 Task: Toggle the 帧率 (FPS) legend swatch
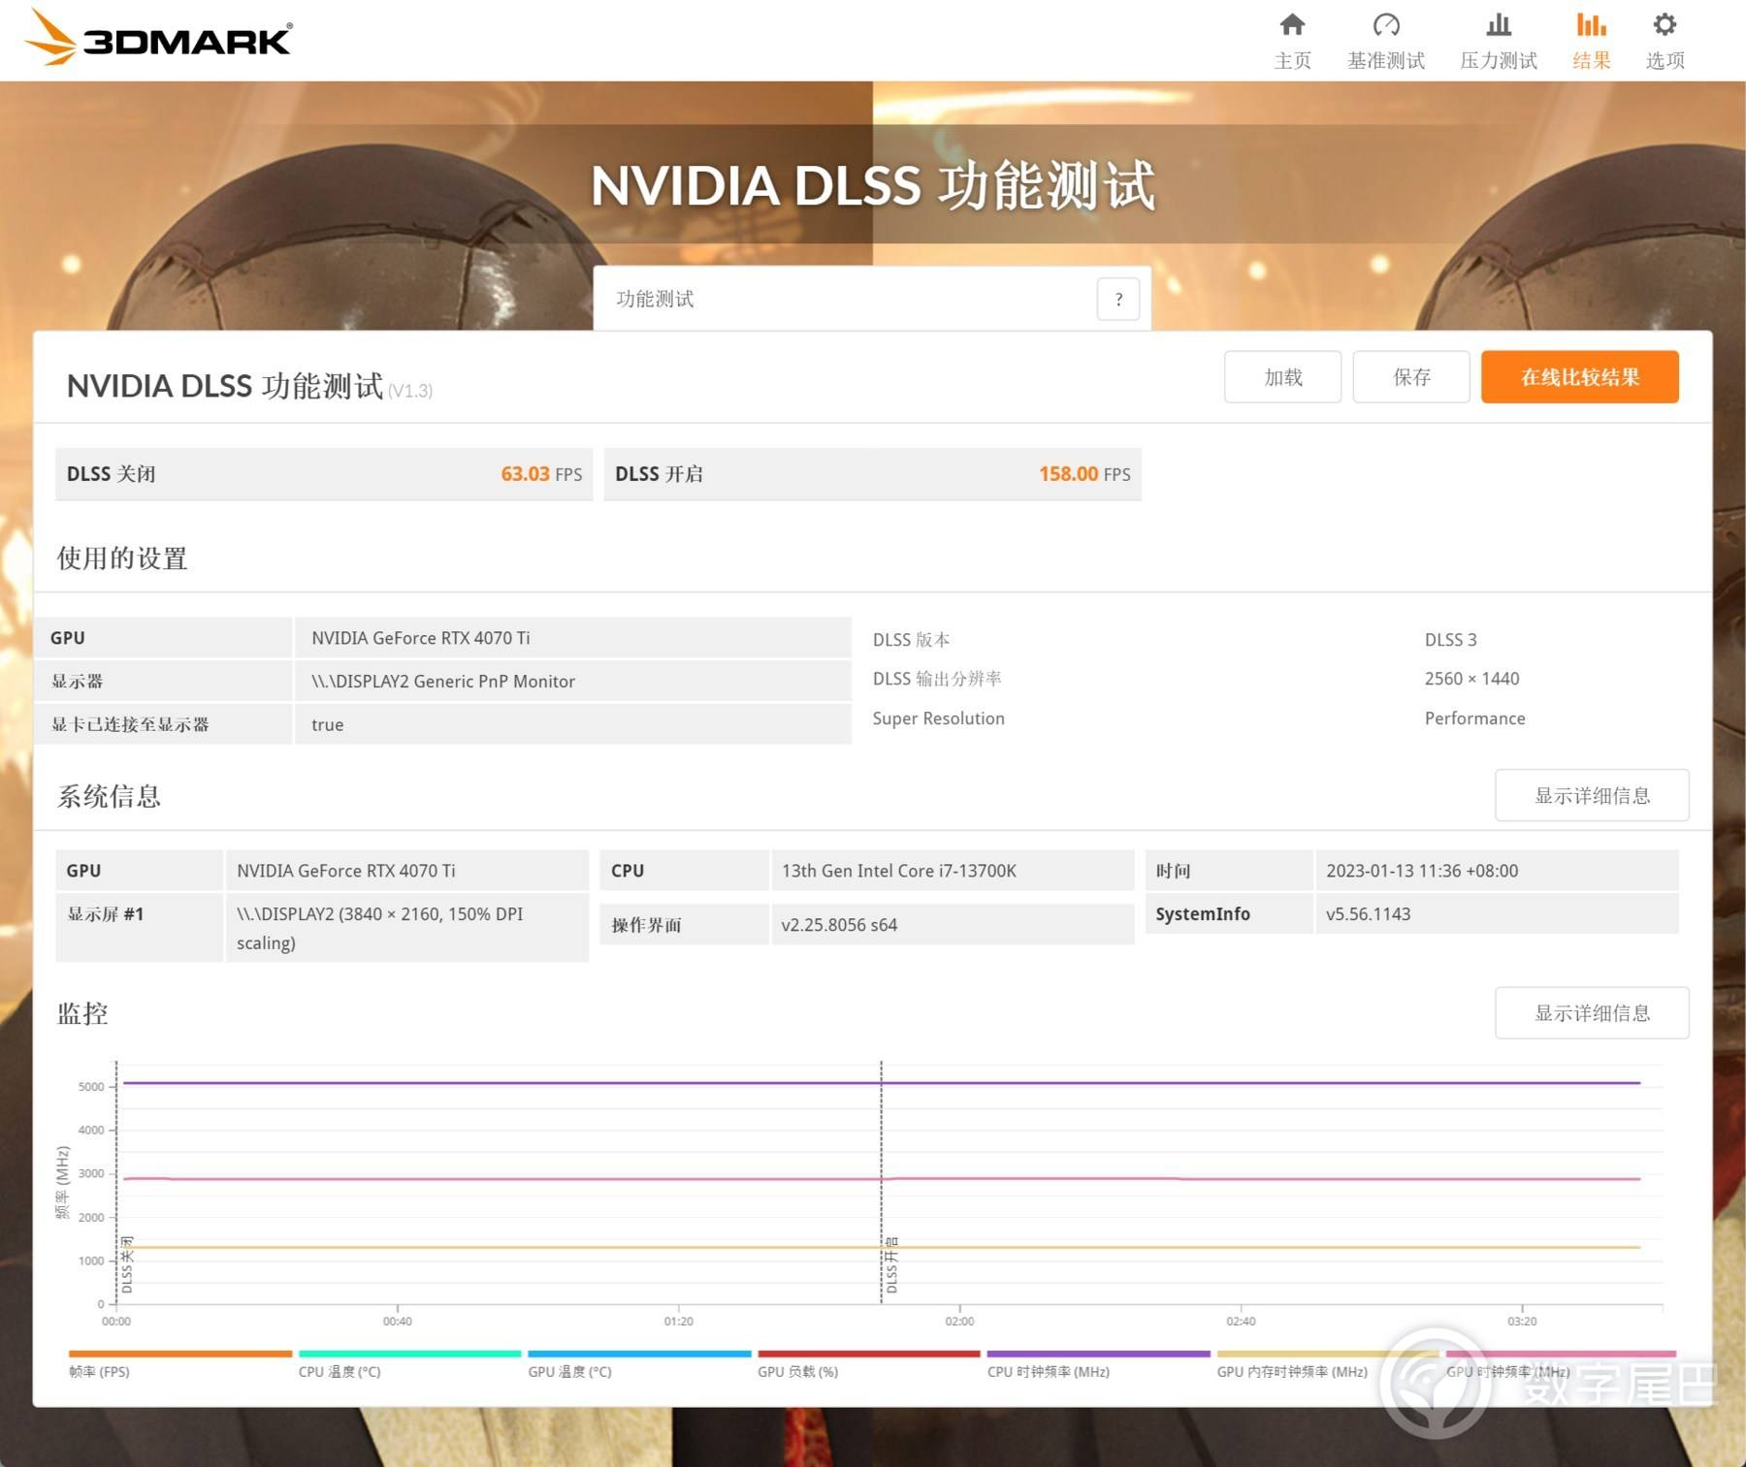[180, 1354]
